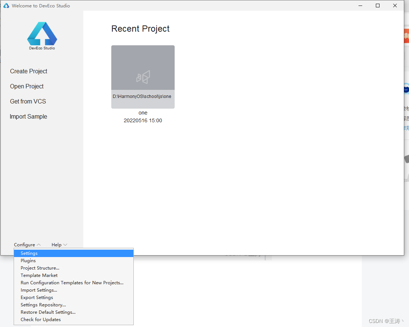The image size is (409, 327).
Task: Click Import Sample
Action: click(x=28, y=117)
